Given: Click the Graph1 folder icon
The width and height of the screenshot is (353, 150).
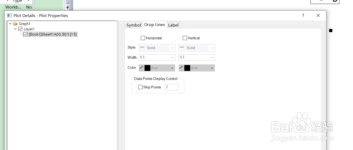Looking at the screenshot, I should click(x=15, y=24).
